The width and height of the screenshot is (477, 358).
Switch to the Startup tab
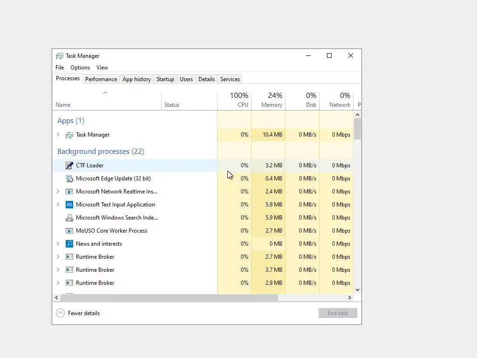[165, 79]
